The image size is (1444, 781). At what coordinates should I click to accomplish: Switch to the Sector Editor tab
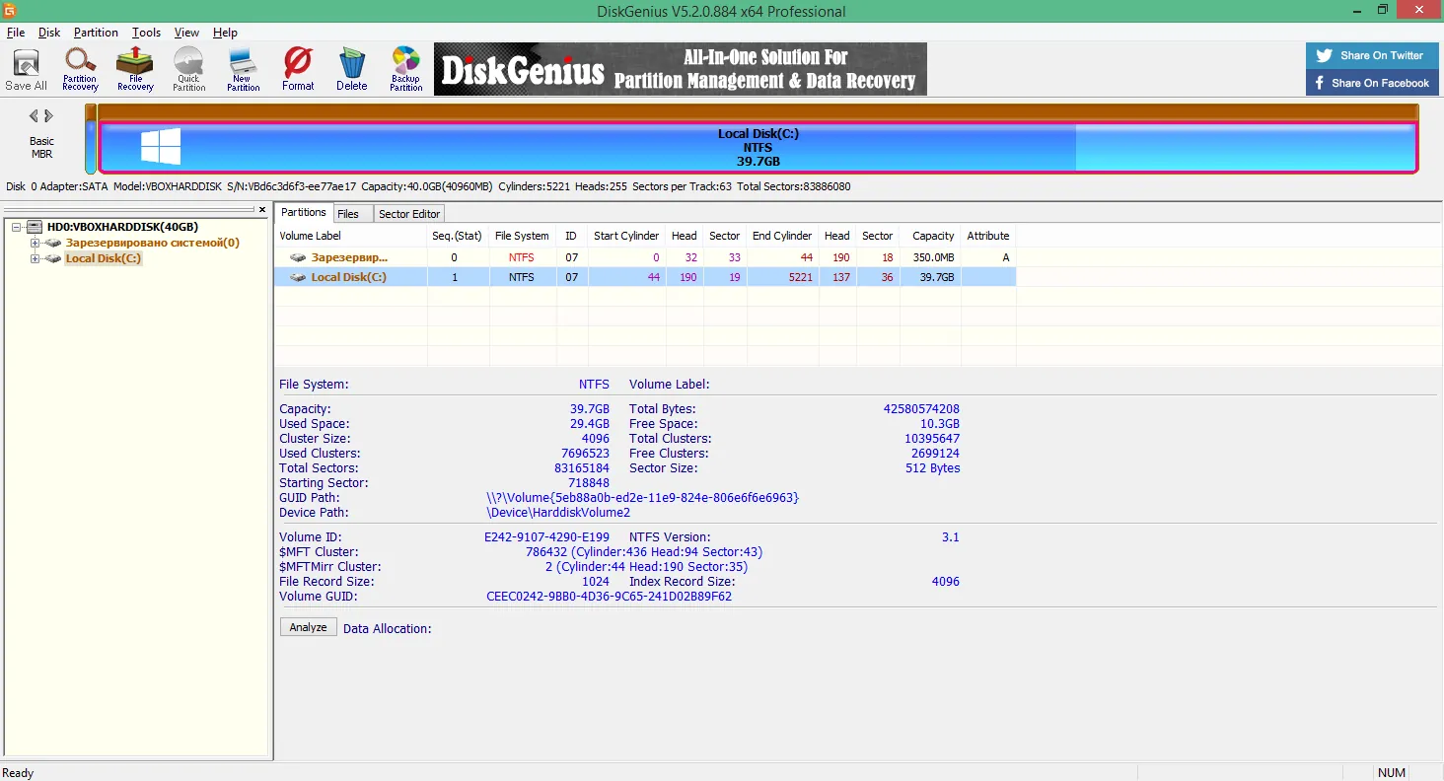409,214
